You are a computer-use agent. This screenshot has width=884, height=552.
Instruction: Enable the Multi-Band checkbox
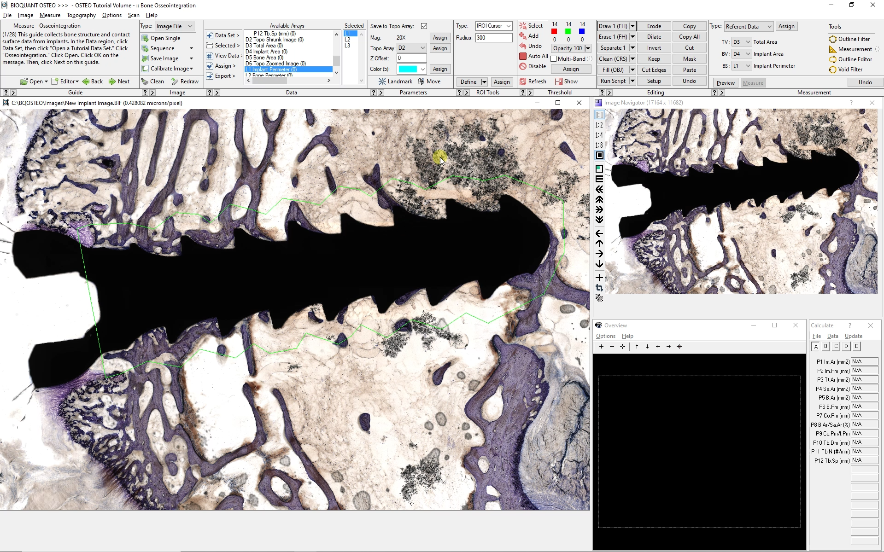pos(554,59)
